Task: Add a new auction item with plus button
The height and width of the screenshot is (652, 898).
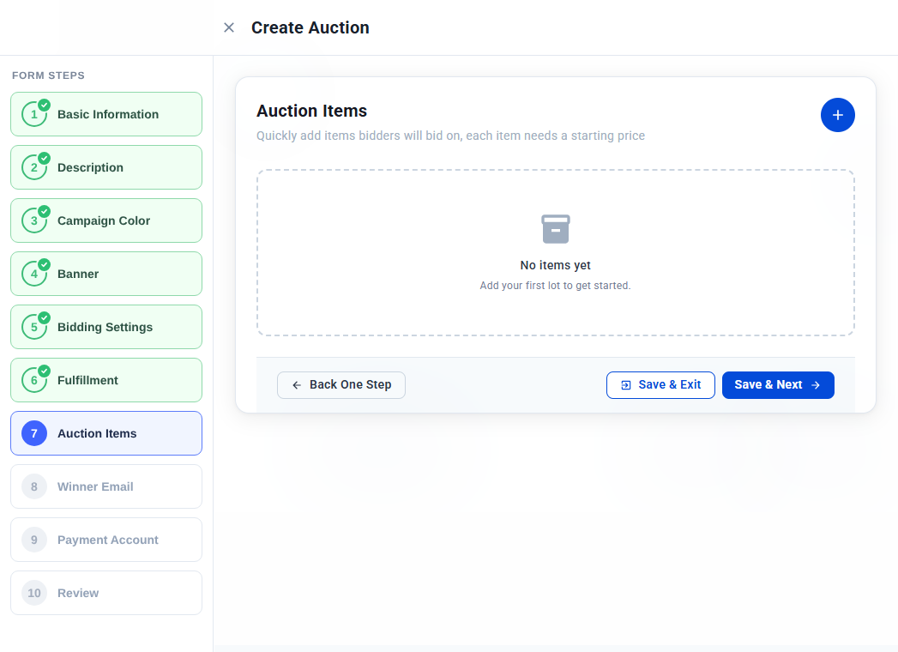Action: coord(837,115)
